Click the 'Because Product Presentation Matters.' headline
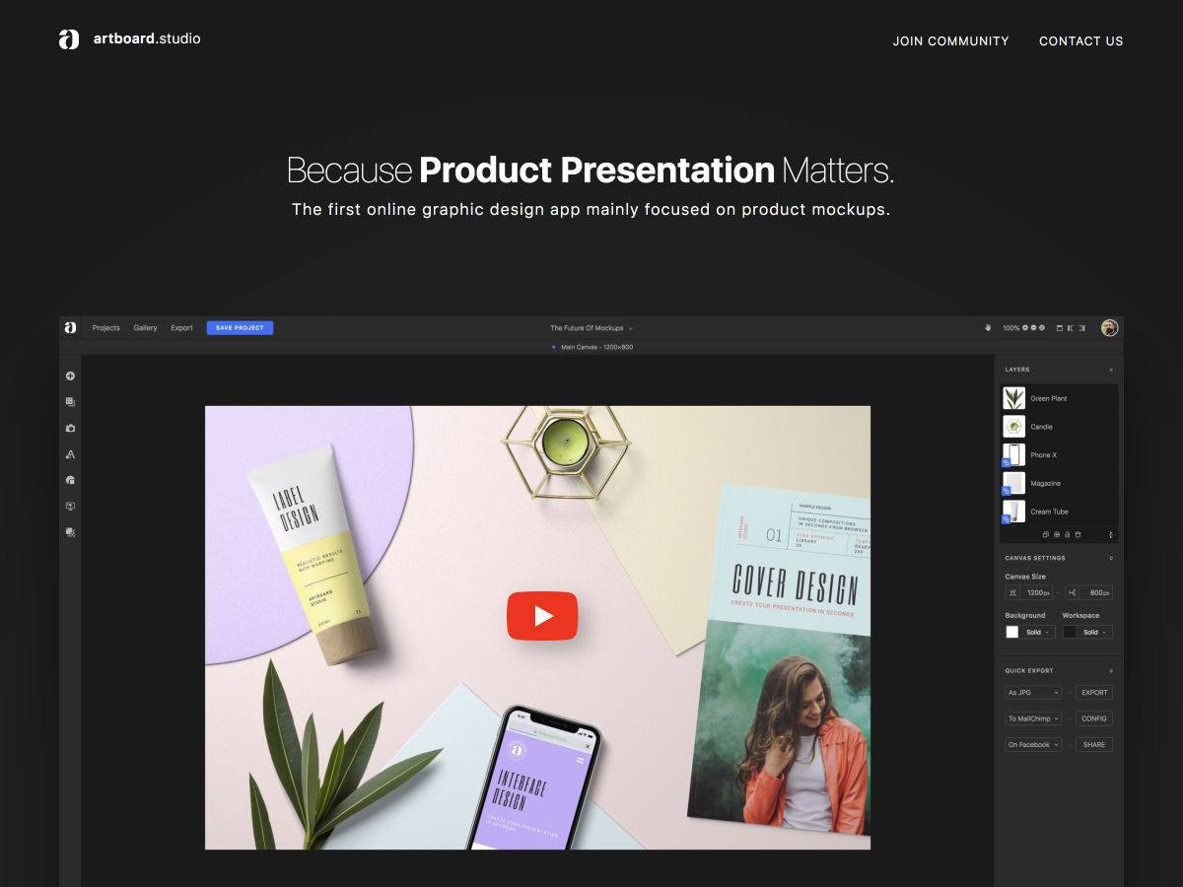This screenshot has height=887, width=1183. 591,171
